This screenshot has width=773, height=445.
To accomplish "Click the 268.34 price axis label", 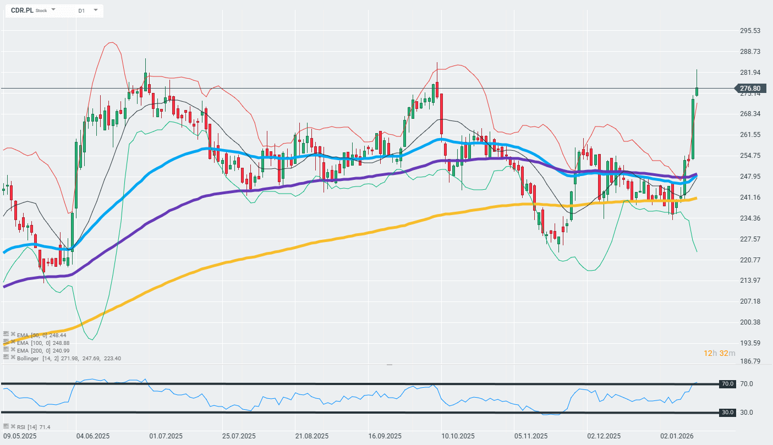I will coord(750,114).
